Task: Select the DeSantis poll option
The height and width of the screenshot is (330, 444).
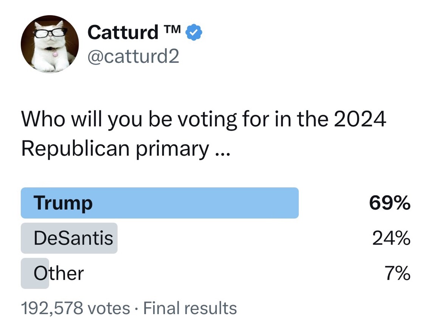Action: (x=69, y=238)
